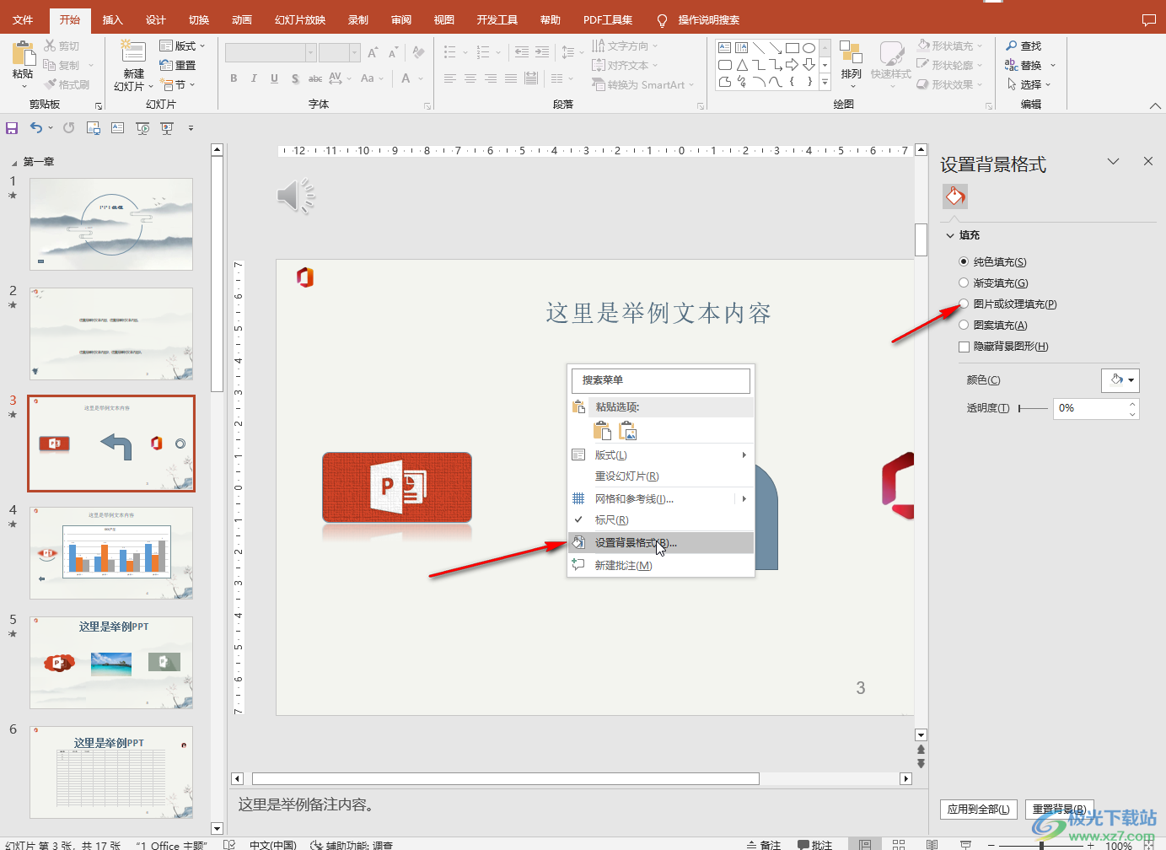Expand the shapes gallery more button

[825, 82]
